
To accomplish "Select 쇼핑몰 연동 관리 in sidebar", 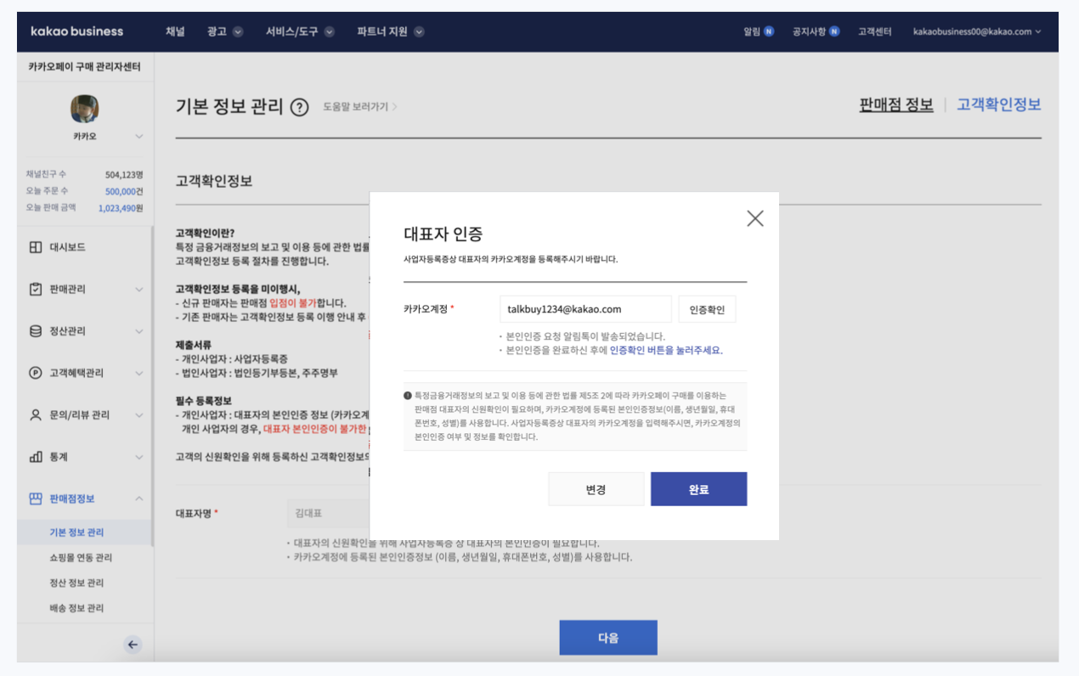I will (81, 558).
